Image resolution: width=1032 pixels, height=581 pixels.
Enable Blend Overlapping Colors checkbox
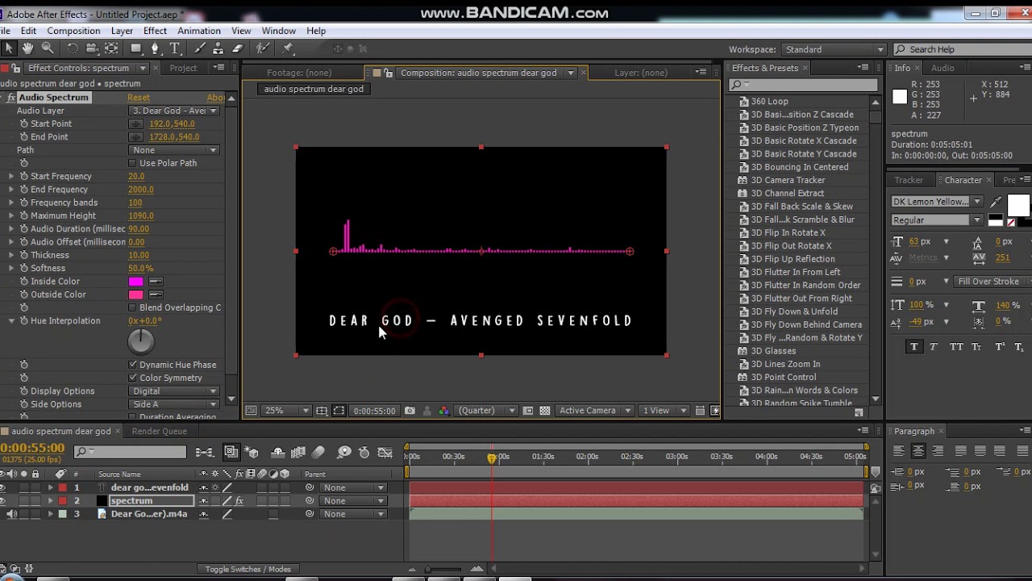pyautogui.click(x=133, y=307)
